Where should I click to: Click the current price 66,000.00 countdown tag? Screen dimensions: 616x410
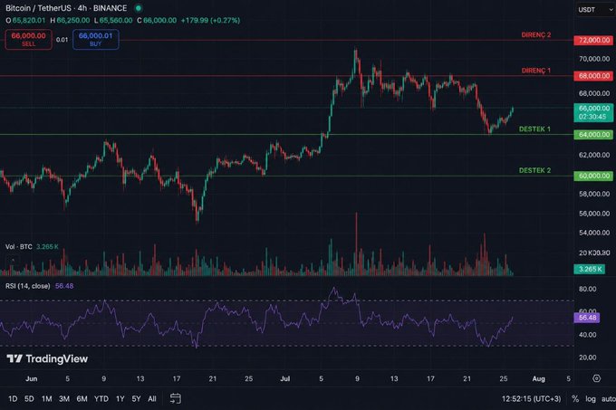[593, 112]
